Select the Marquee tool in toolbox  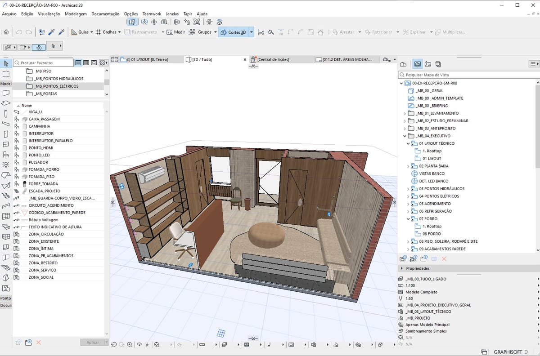(x=6, y=74)
